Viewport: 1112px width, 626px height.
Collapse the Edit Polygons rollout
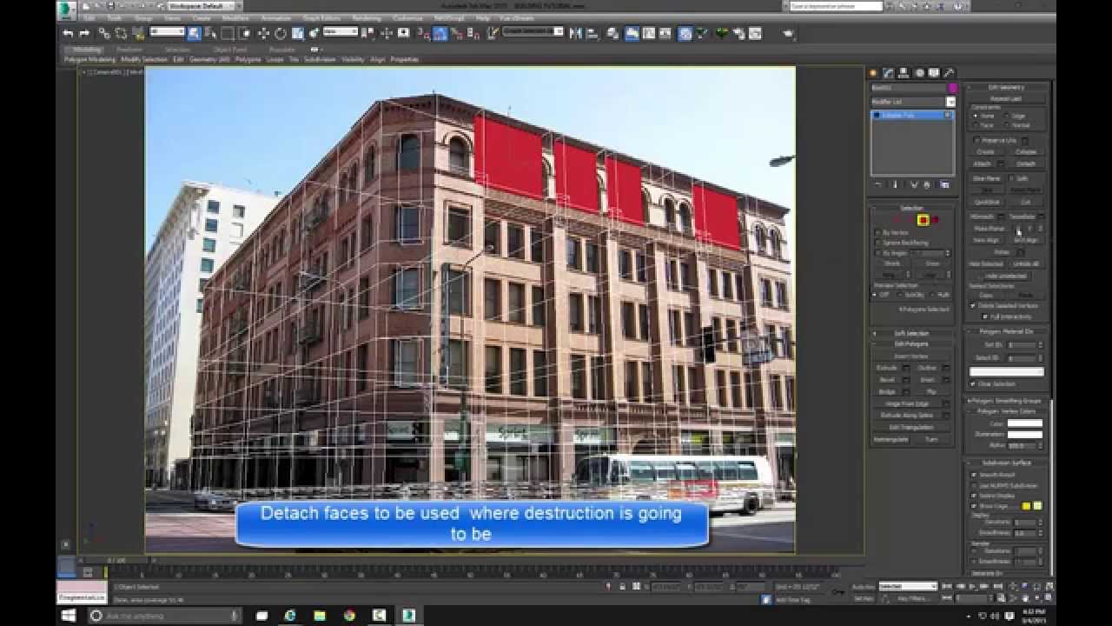coord(911,344)
